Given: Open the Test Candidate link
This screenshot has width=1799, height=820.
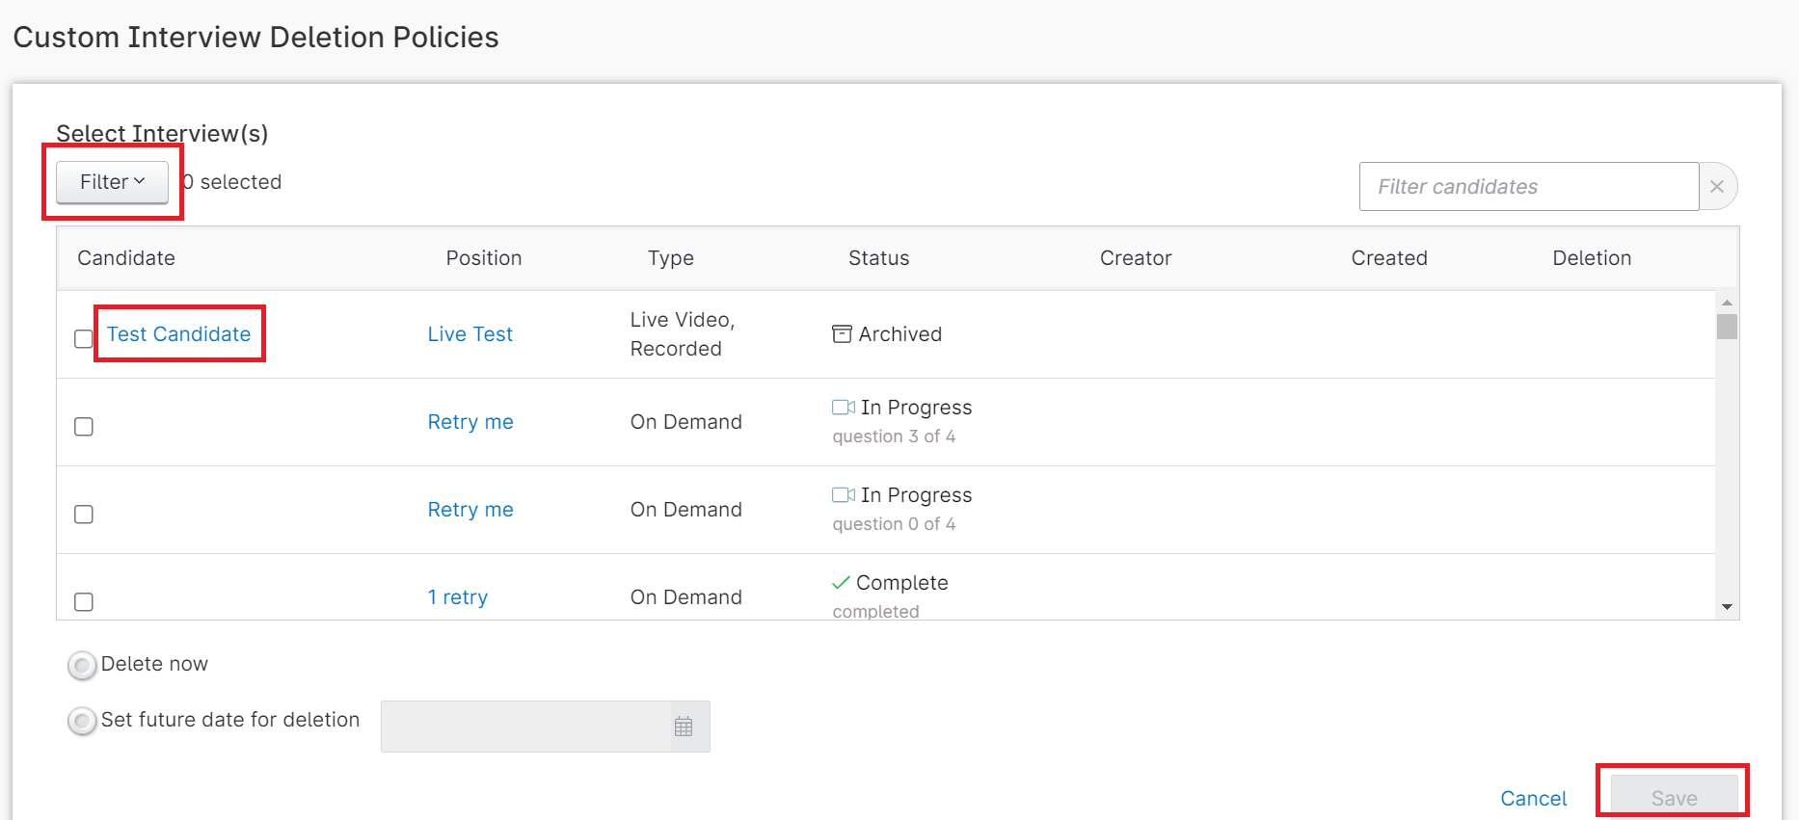Looking at the screenshot, I should coord(178,334).
